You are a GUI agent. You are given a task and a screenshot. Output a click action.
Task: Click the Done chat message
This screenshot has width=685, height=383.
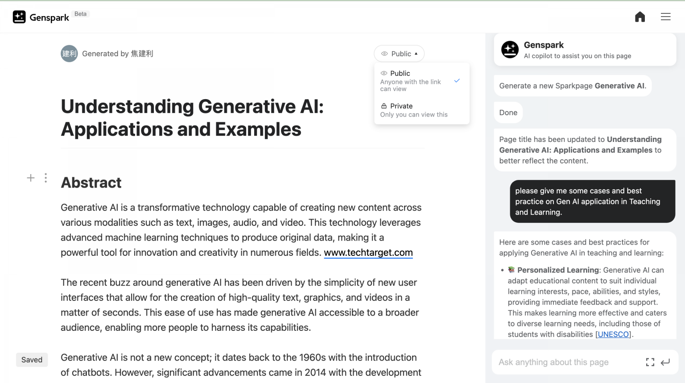(x=508, y=112)
